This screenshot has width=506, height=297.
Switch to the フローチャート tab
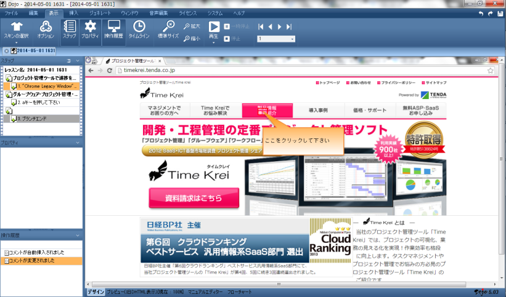coord(240,292)
